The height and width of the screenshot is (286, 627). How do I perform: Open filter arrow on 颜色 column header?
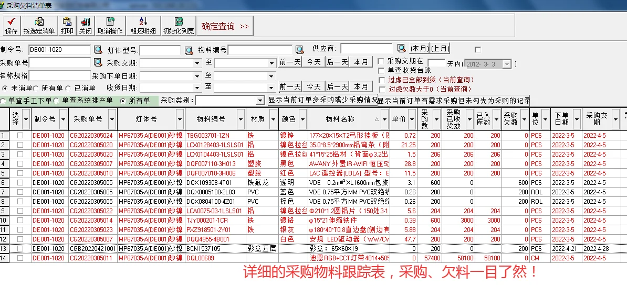click(x=302, y=119)
